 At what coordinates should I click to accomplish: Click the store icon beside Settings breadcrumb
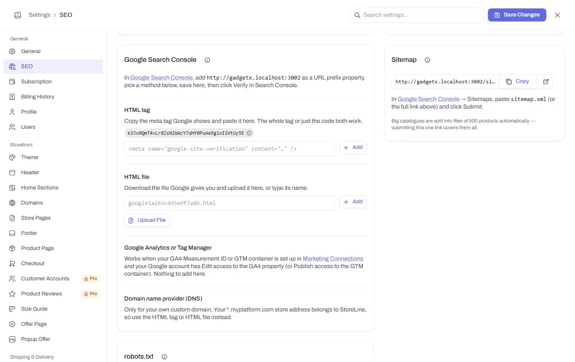pyautogui.click(x=17, y=15)
